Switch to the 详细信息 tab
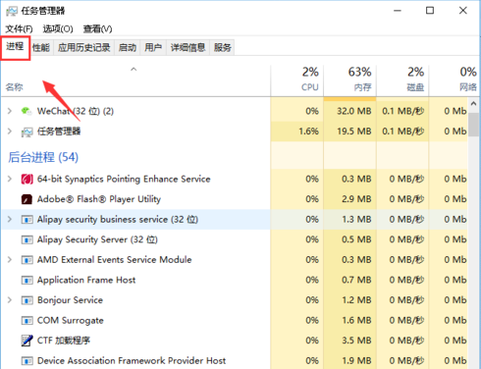Screen dimensions: 481x369 pos(187,48)
